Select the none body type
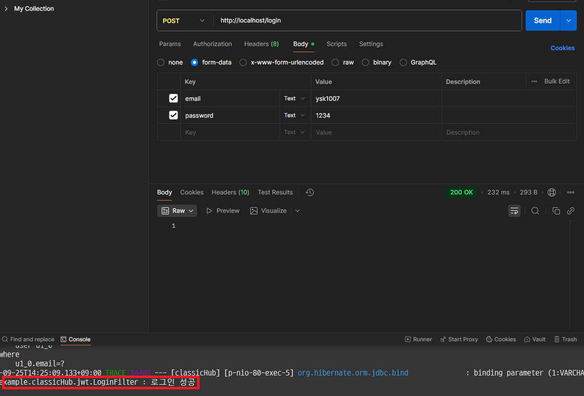This screenshot has width=584, height=396. 161,62
